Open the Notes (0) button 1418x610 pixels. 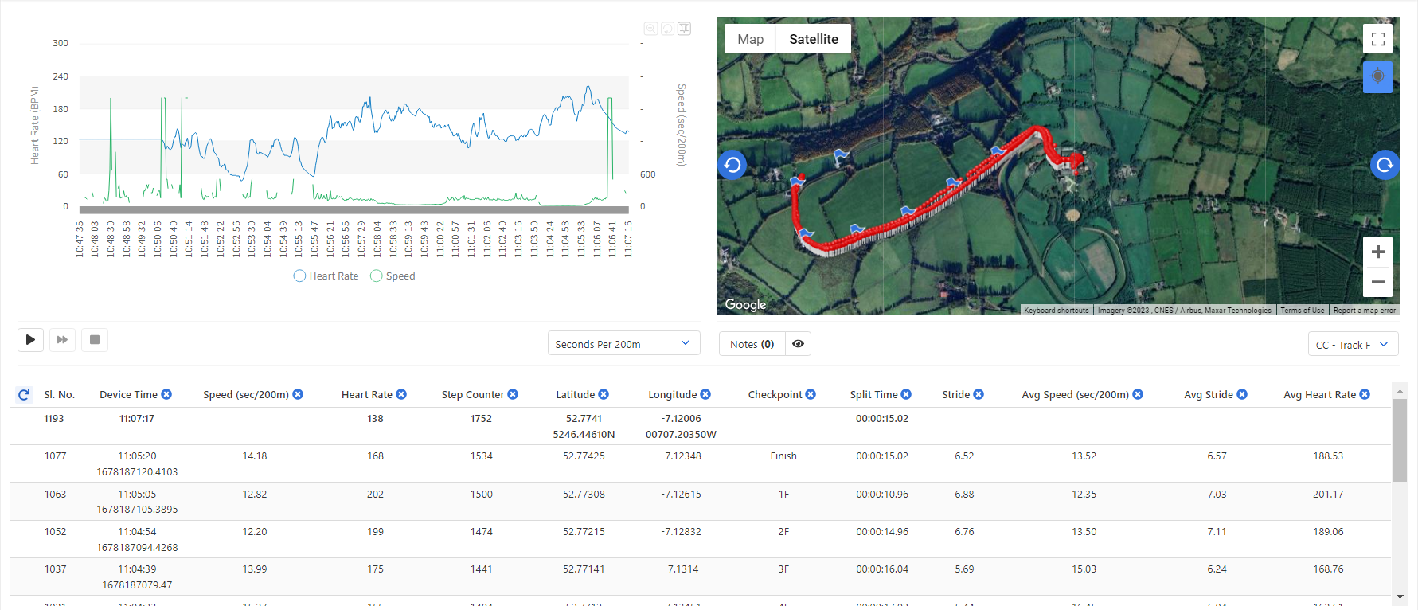752,344
